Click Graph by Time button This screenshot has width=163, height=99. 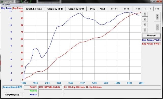pos(34,9)
